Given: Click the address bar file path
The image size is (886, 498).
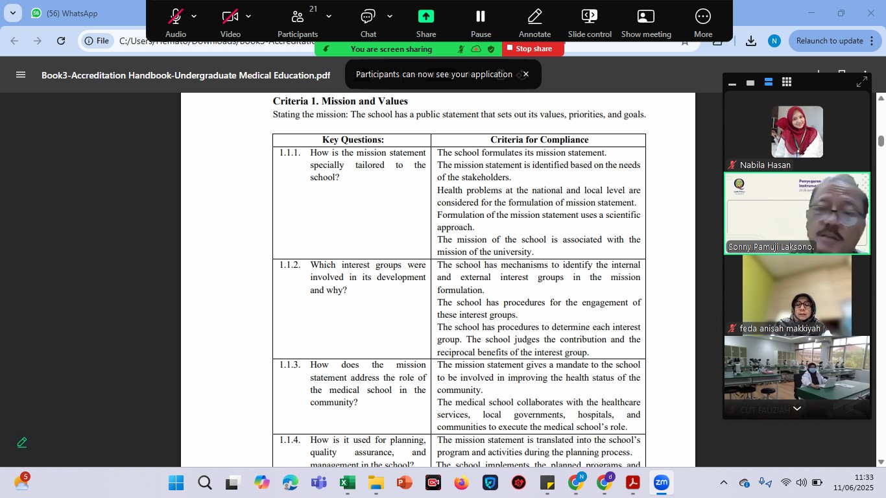Looking at the screenshot, I should click(217, 41).
